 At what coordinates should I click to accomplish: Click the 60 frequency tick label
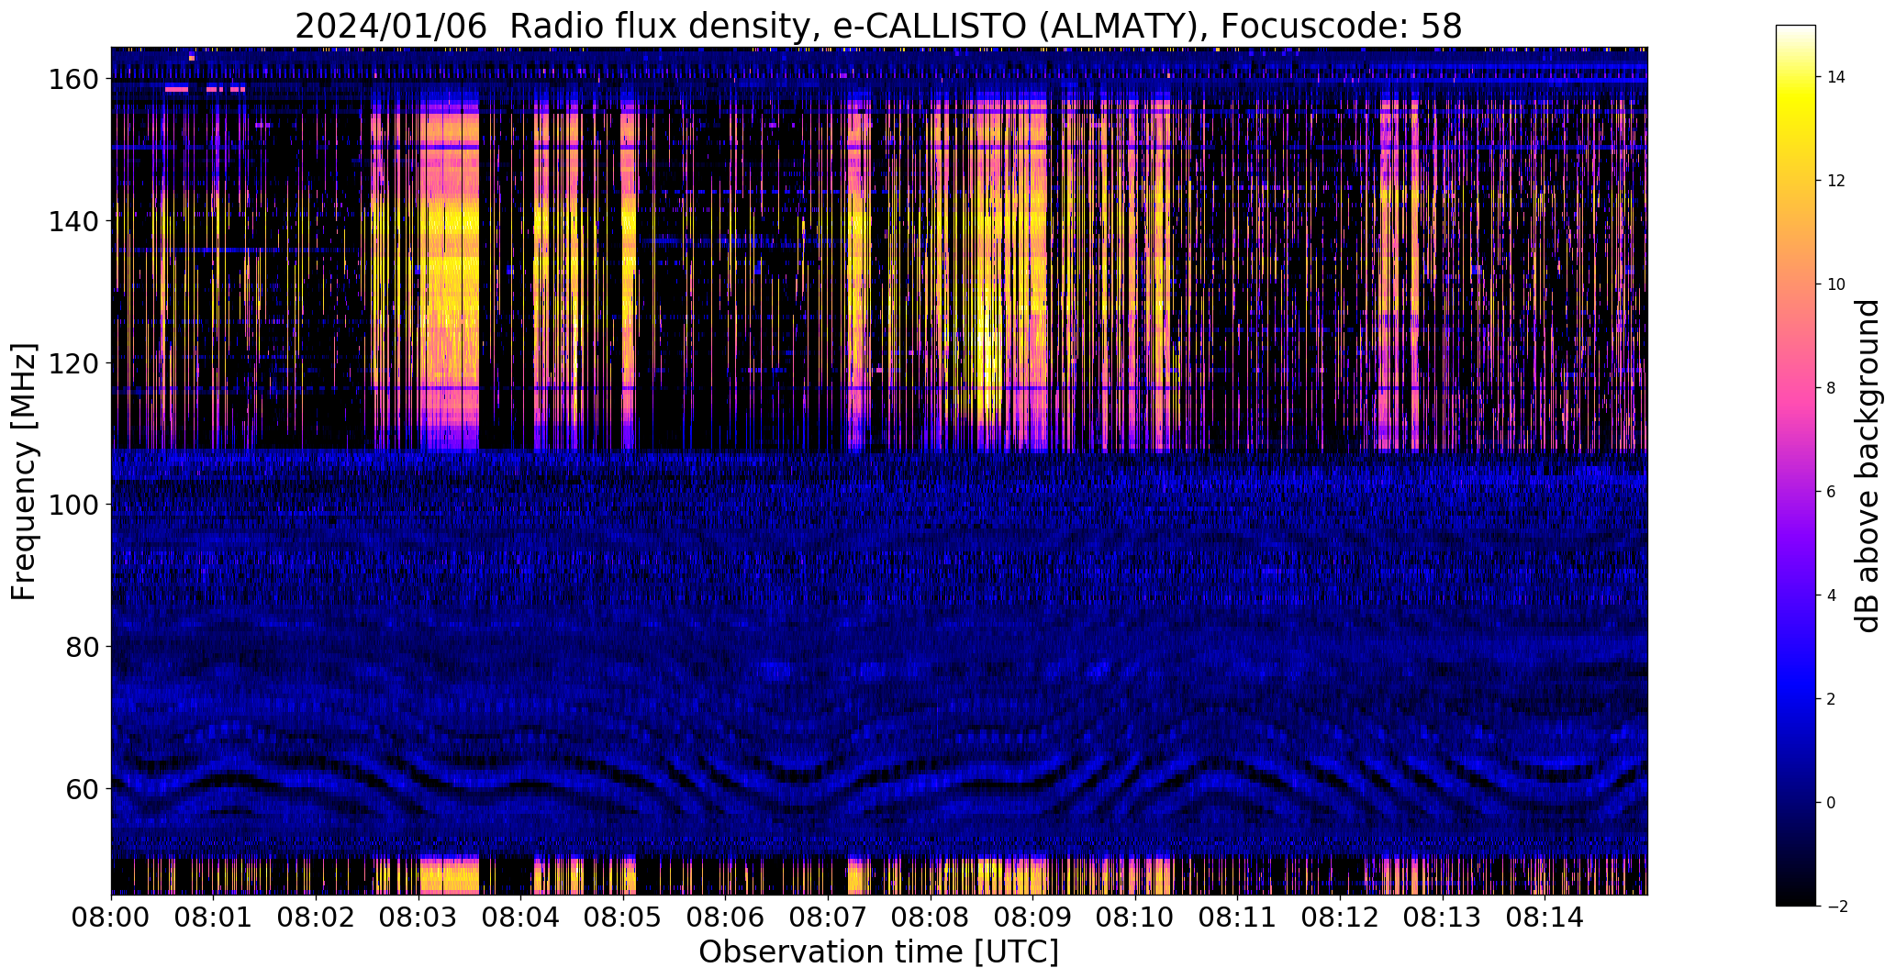(x=82, y=789)
